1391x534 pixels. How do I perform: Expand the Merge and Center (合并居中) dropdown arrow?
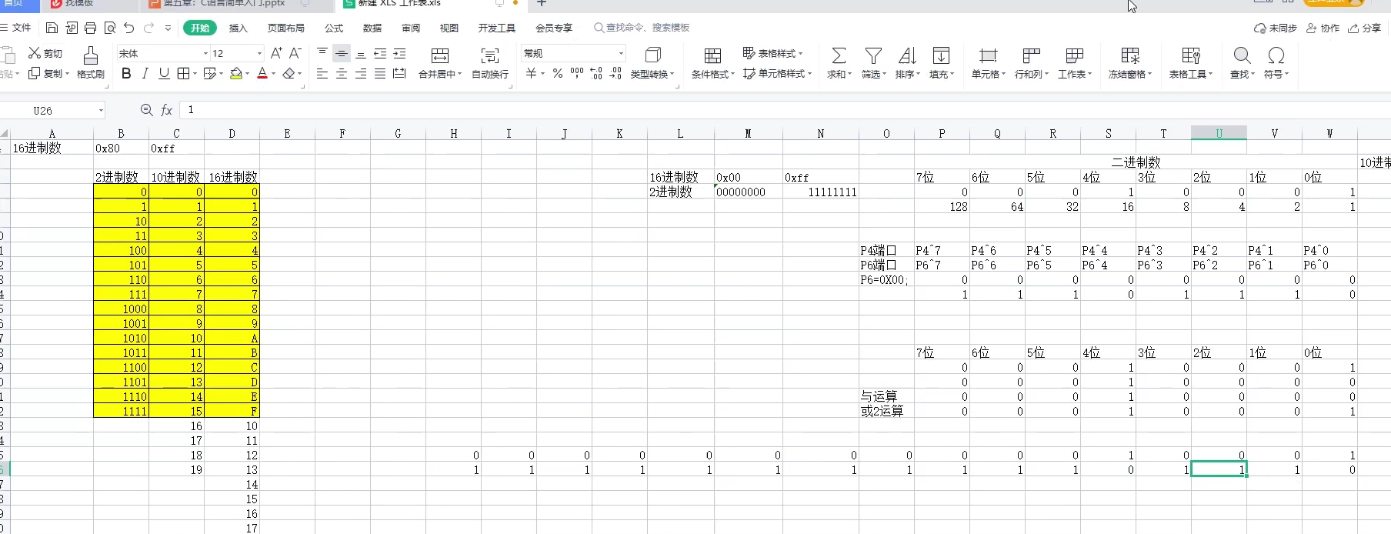point(460,75)
